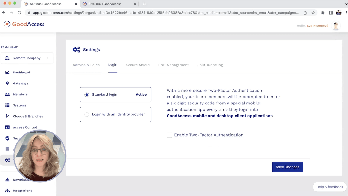Screen dimensions: 348x196
Task: Open the Dashboard section
Action: click(x=22, y=72)
